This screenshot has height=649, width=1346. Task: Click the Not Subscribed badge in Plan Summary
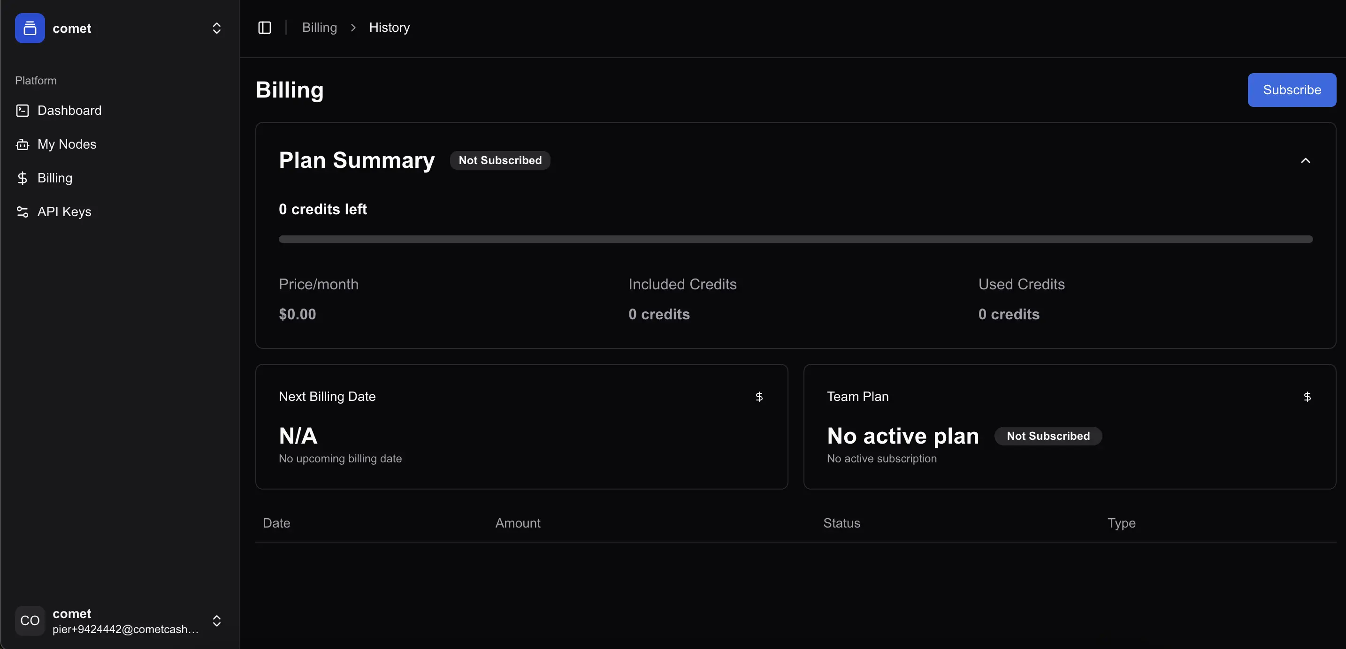pos(499,160)
